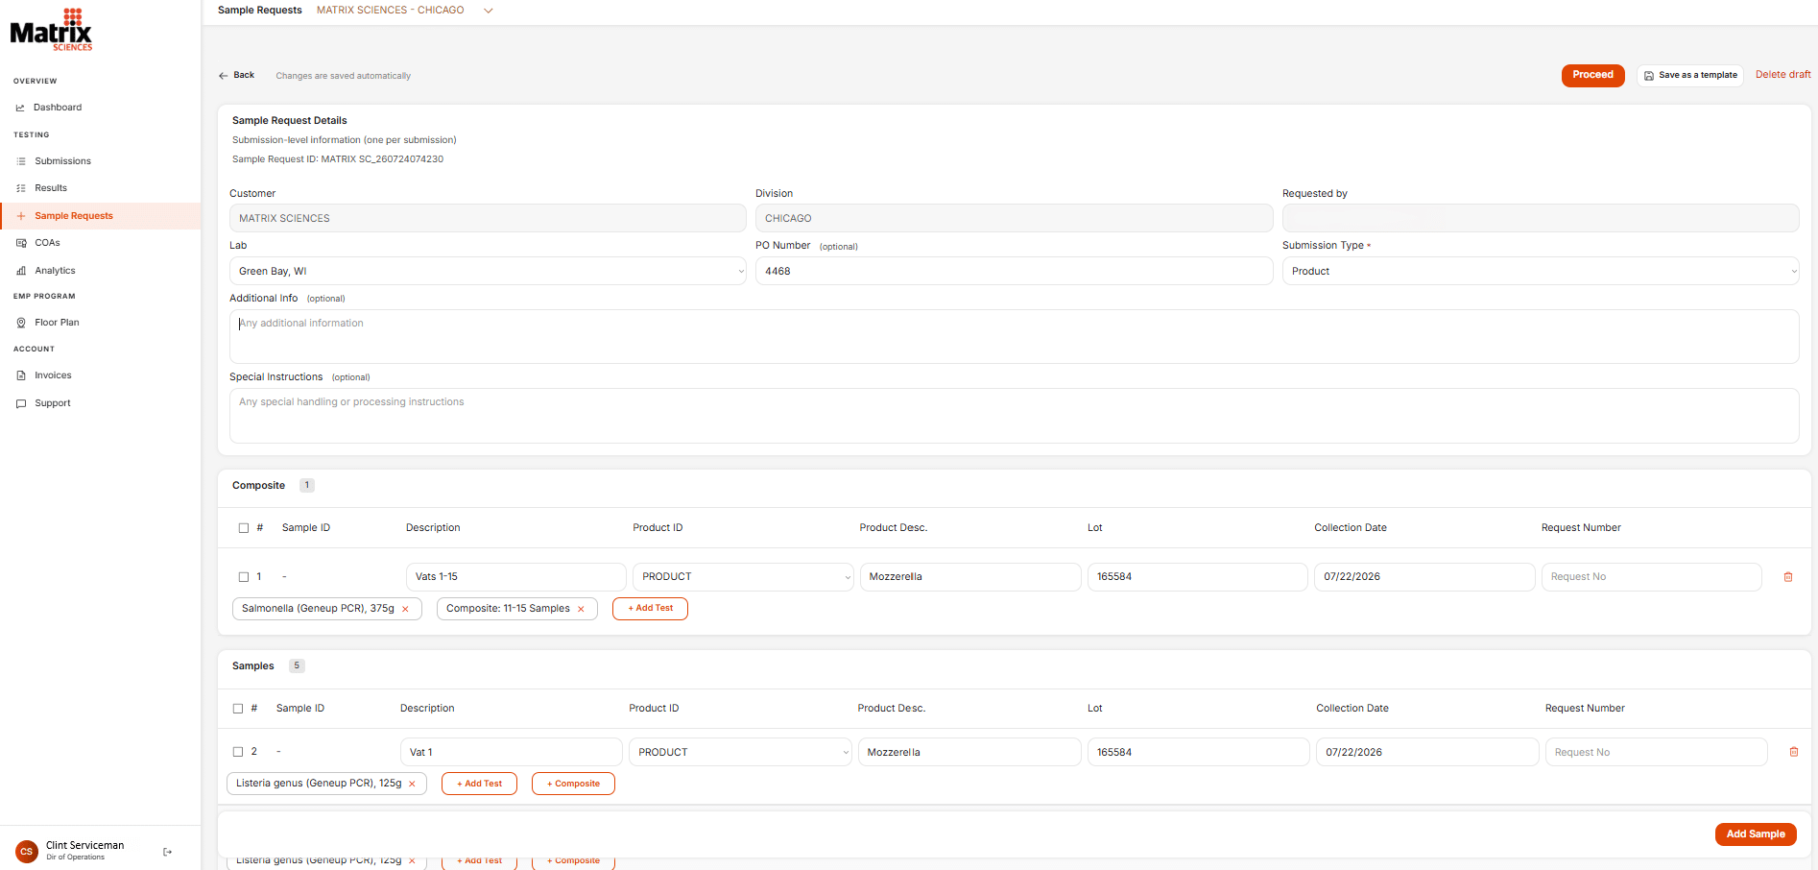Click the Special Instructions text area
The height and width of the screenshot is (870, 1818).
[1014, 416]
